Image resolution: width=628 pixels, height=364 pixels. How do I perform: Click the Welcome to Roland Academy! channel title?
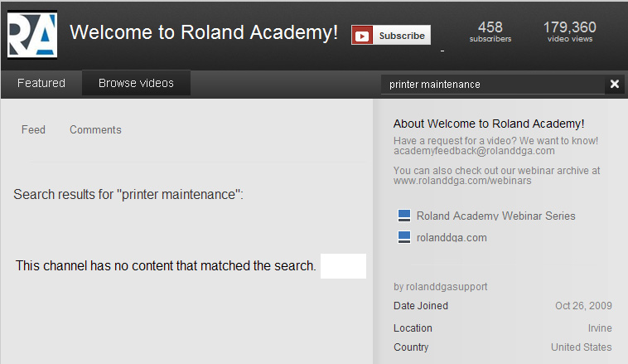click(x=204, y=32)
